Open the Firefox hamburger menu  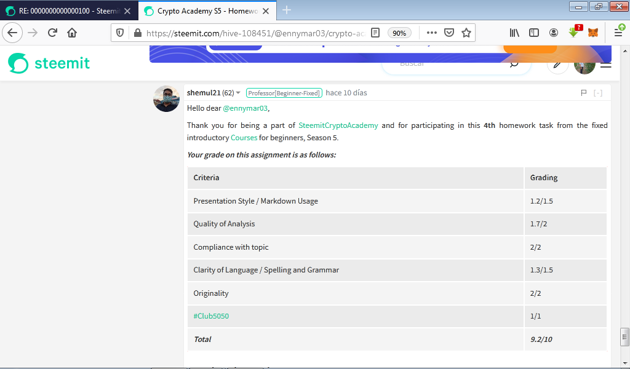tap(619, 32)
